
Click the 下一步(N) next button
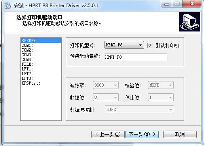(142, 134)
